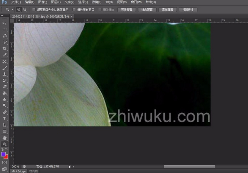The image size is (248, 173).
Task: Open the 编辑(E) menu
Action: coord(30,2)
